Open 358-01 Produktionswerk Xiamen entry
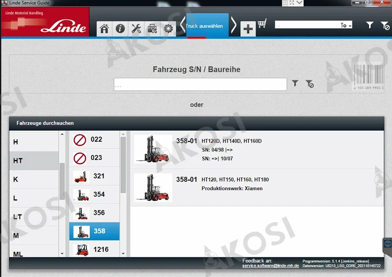The height and width of the screenshot is (277, 392). [x=257, y=188]
